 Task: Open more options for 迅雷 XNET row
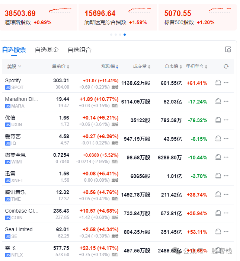point(226,176)
